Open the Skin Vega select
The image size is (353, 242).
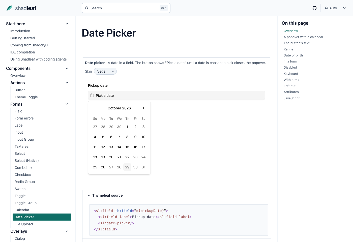tap(105, 71)
